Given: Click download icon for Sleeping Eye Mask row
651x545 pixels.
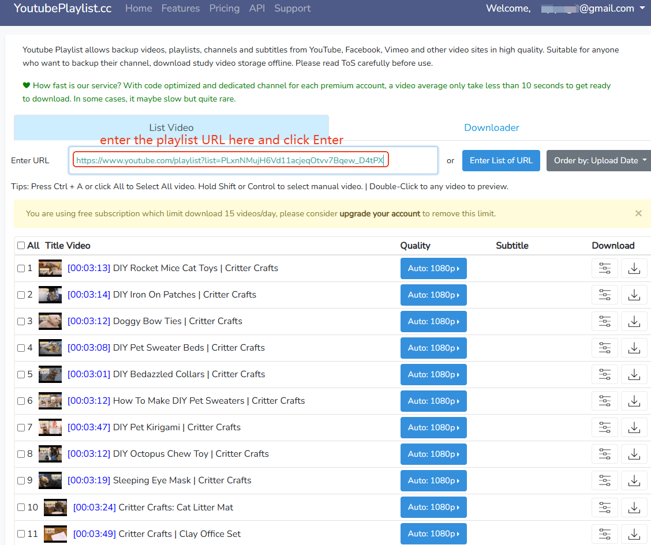Looking at the screenshot, I should (634, 480).
